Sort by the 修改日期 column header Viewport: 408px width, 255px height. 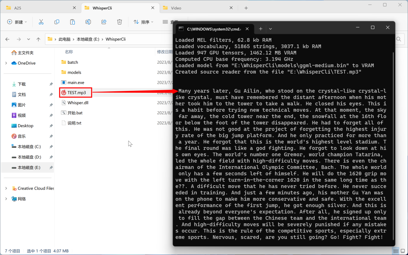click(x=164, y=52)
